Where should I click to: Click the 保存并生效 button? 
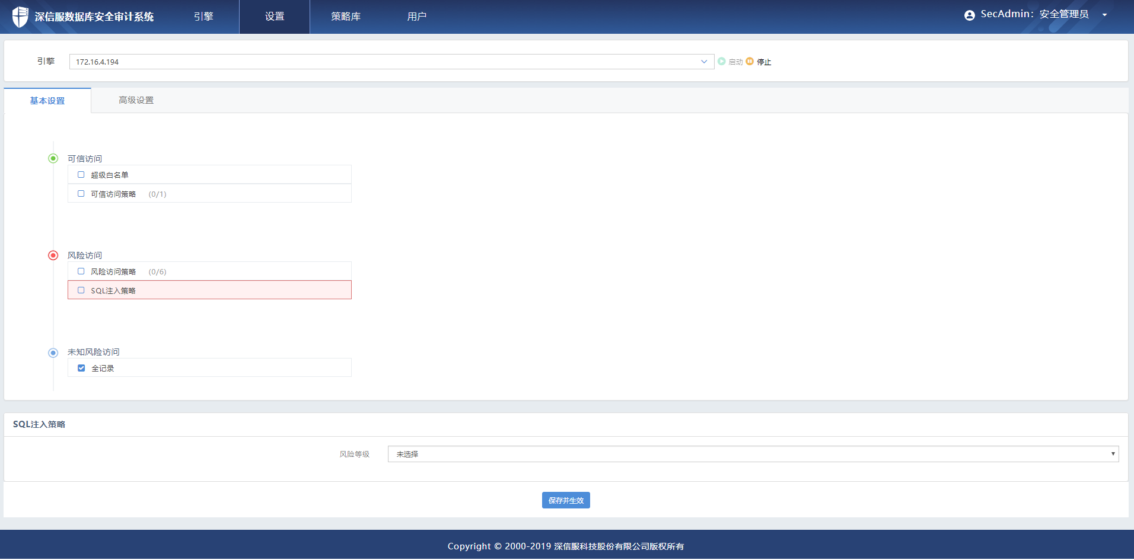point(566,500)
